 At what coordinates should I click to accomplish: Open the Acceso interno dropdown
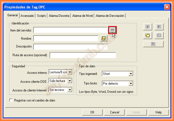coord(70,72)
